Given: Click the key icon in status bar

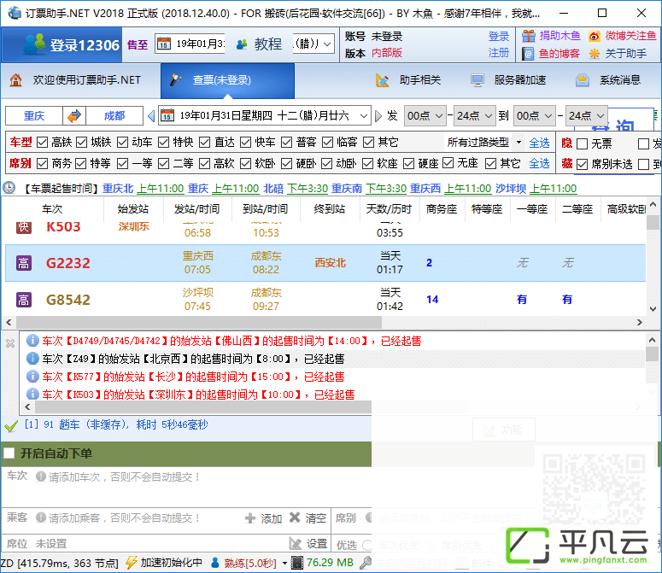Looking at the screenshot, I should 366,563.
